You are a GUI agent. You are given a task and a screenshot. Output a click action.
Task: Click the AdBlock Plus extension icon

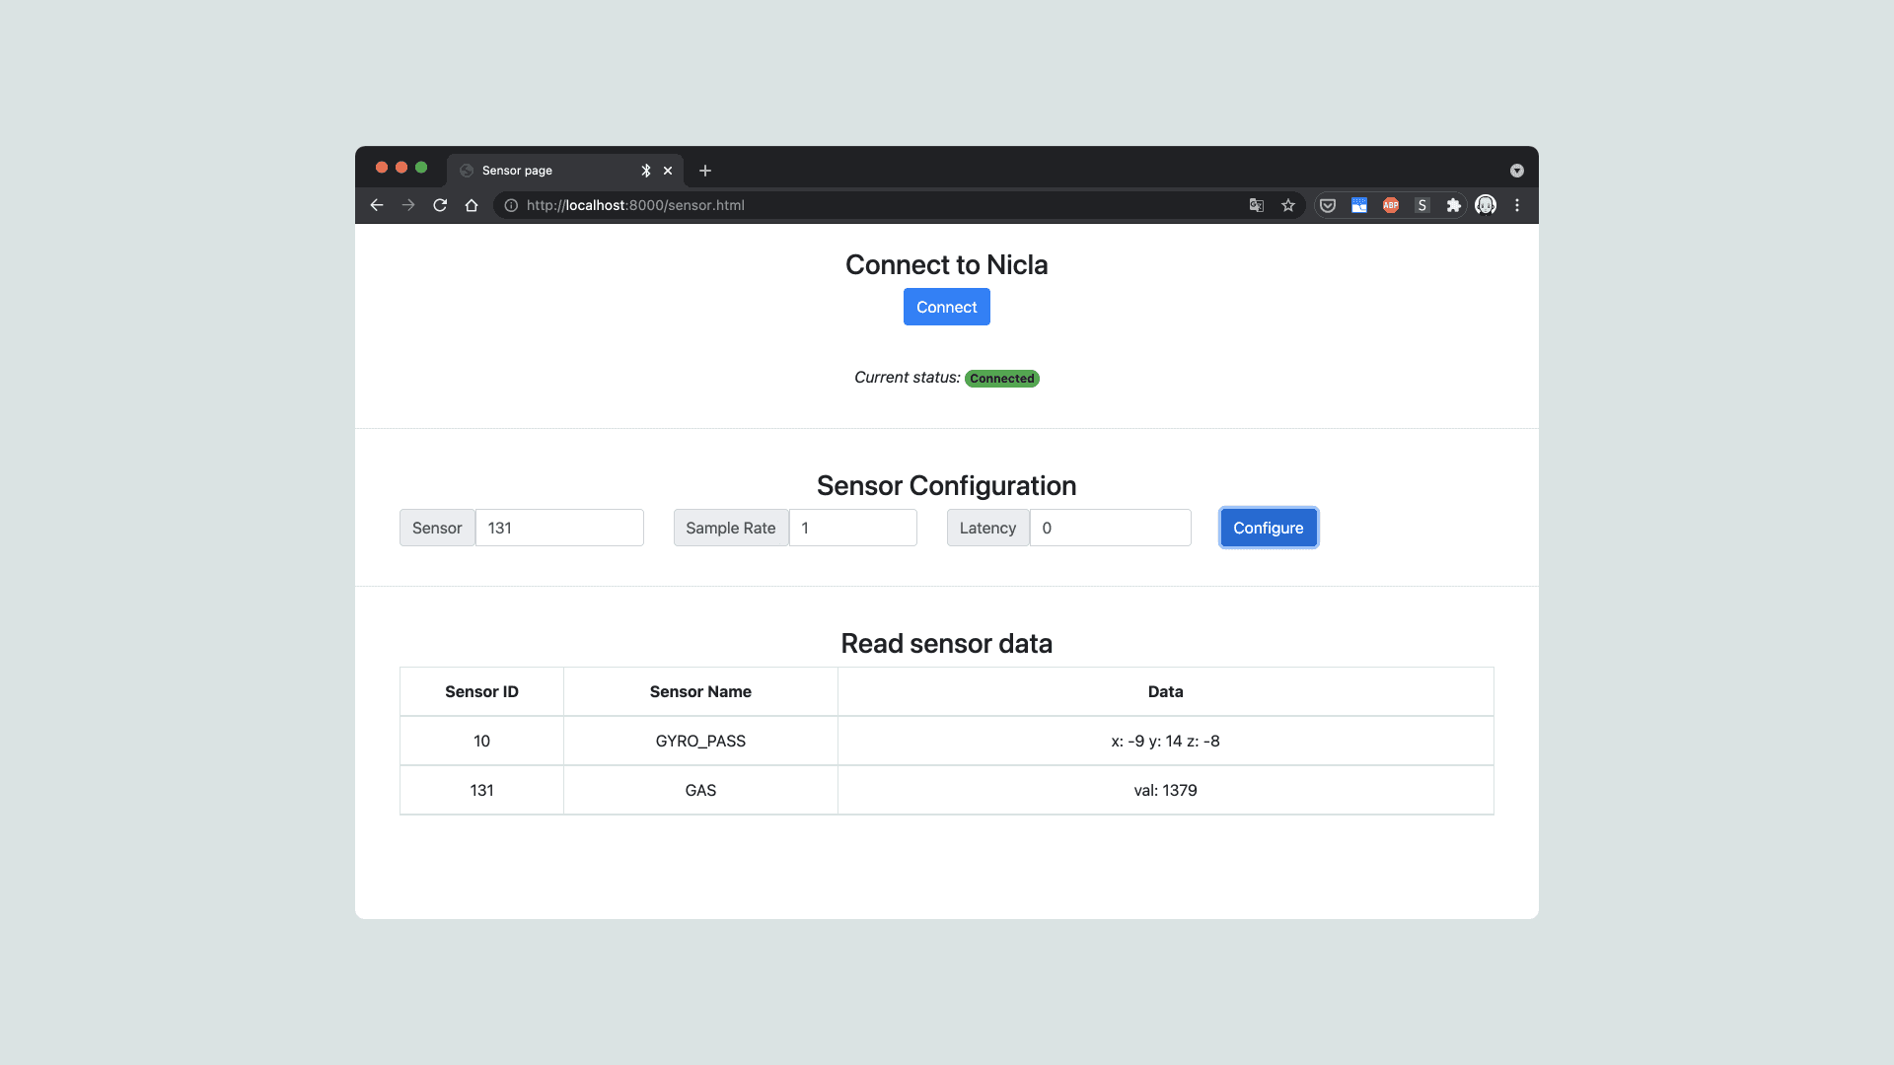coord(1391,205)
